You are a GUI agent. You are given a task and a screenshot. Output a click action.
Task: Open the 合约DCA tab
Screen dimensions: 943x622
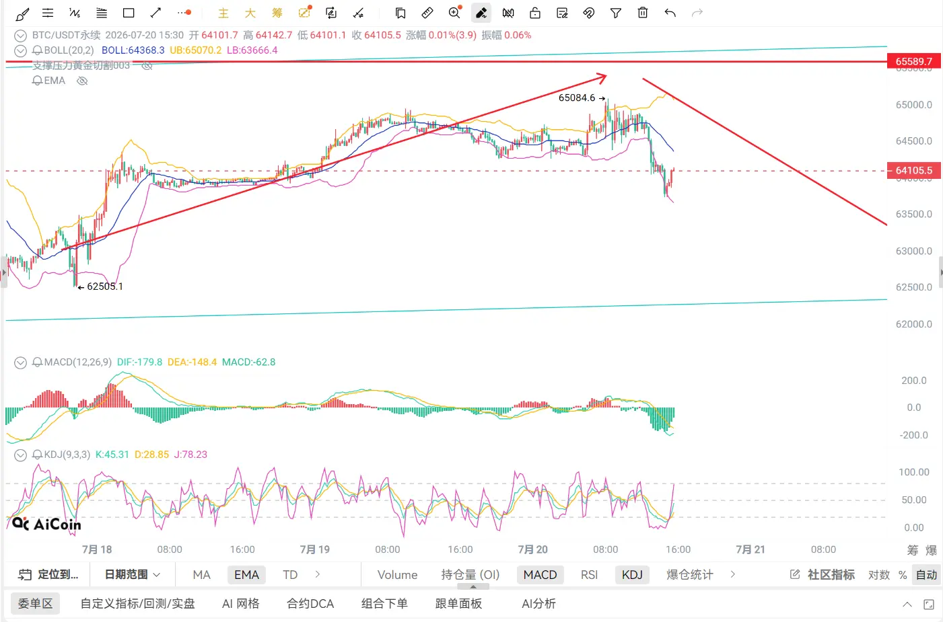pos(310,604)
